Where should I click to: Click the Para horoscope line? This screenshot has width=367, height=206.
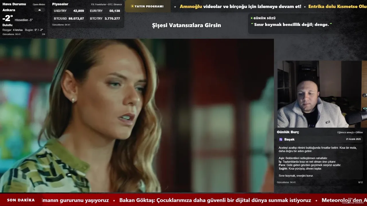(x=310, y=165)
